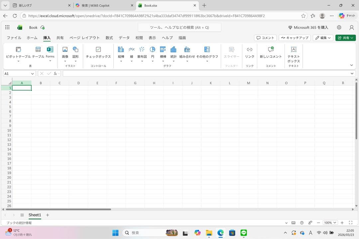
Task: Insert a link (リンク)
Action: (249, 52)
